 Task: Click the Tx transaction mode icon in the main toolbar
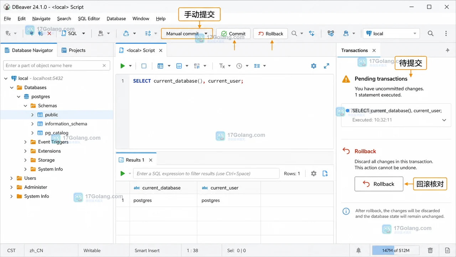tap(8, 34)
